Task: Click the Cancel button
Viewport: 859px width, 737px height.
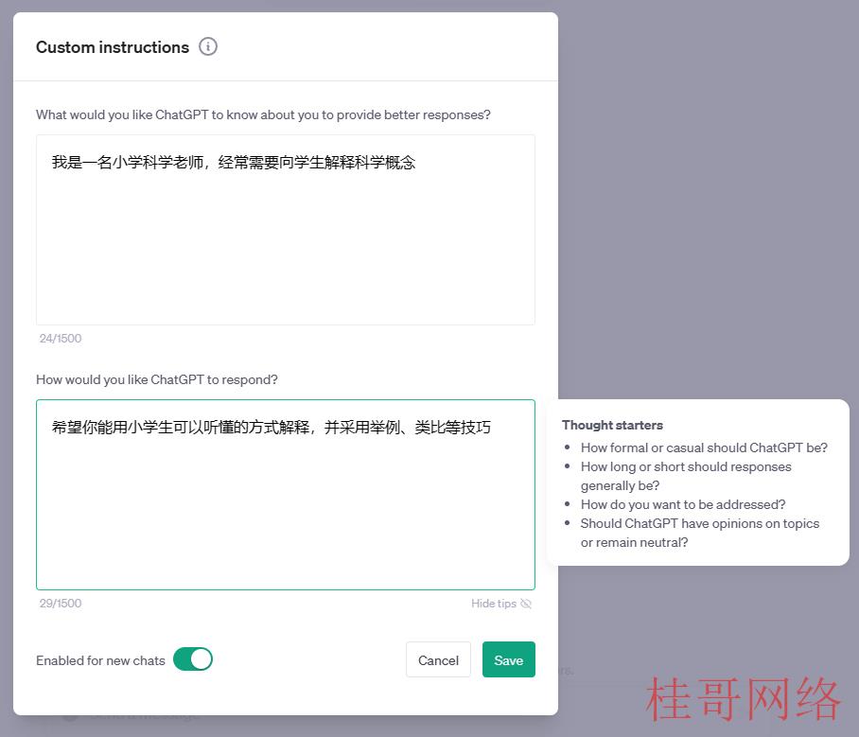Action: click(438, 659)
